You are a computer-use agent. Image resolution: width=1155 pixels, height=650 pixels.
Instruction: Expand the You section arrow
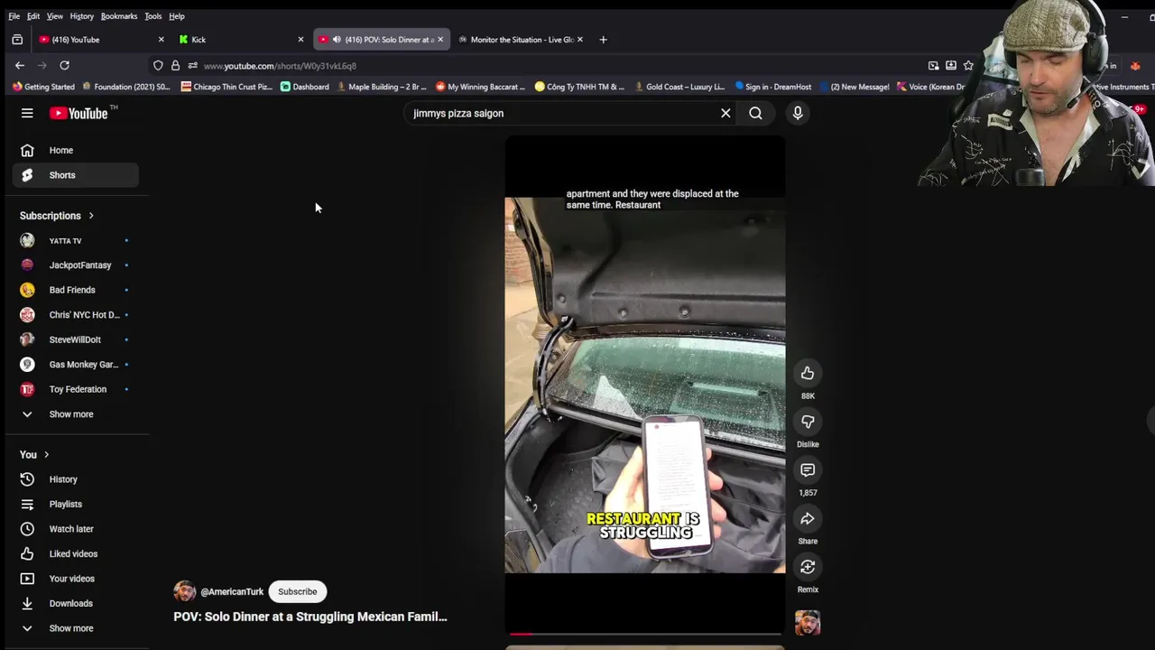46,455
